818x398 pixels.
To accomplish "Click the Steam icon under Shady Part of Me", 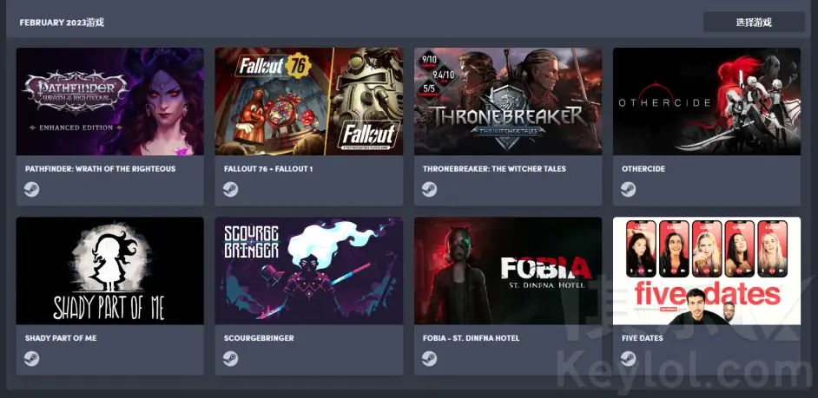I will coord(32,358).
